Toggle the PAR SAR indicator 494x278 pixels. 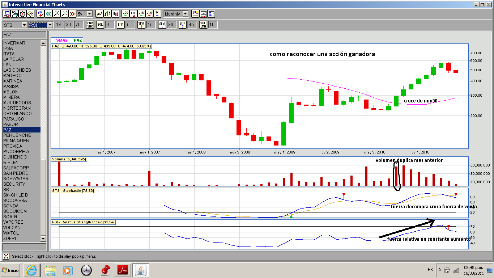point(90,25)
